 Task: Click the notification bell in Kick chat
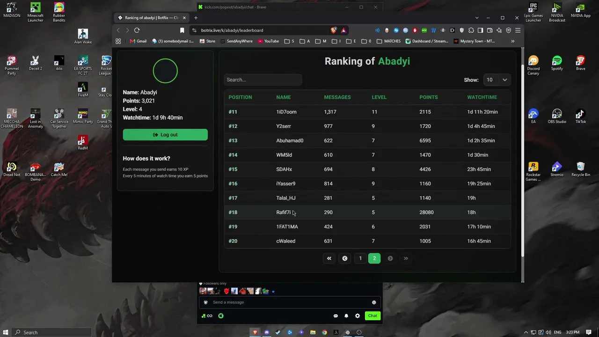346,316
